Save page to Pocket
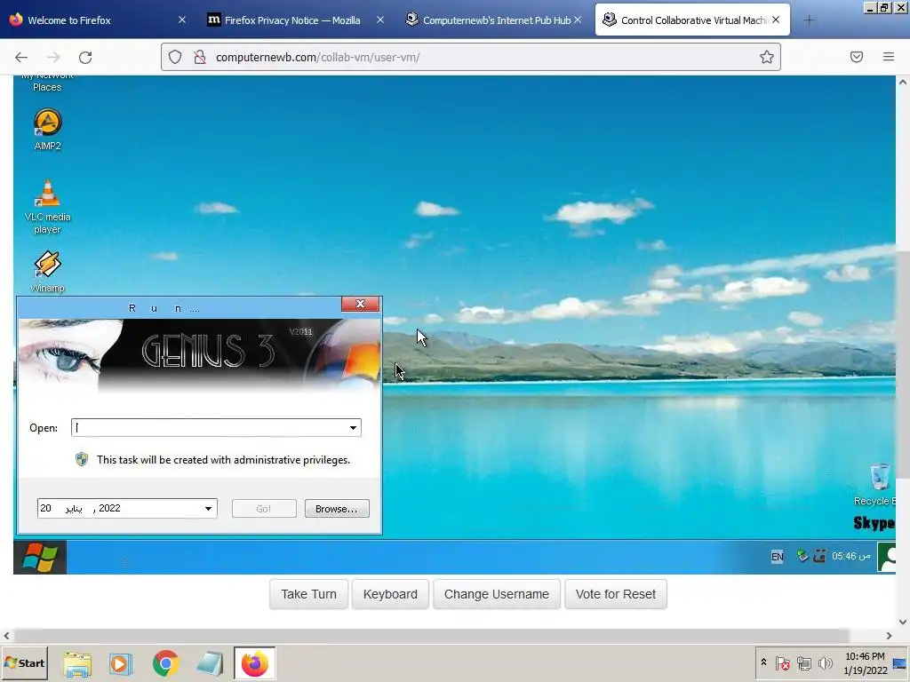Screen dimensions: 910x682 [857, 57]
